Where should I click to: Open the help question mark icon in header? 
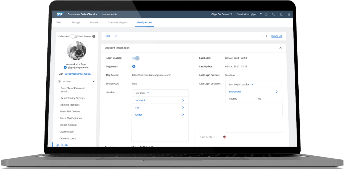tap(266, 14)
